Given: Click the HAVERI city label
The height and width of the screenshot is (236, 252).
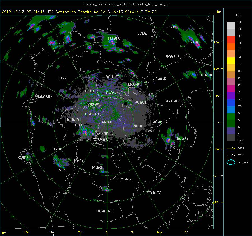Looking at the screenshot, I should (x=97, y=168).
